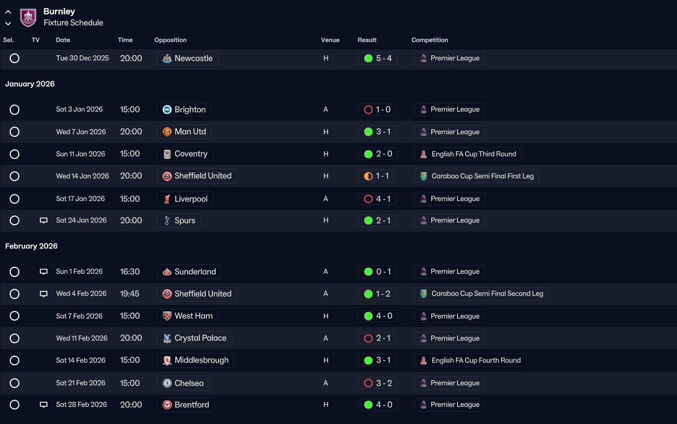Click the Burnley club crest icon
Image resolution: width=677 pixels, height=424 pixels.
[28, 17]
